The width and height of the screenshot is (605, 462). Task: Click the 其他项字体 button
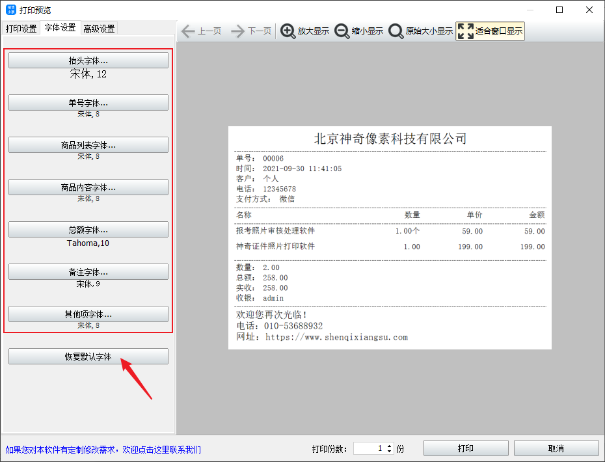point(88,314)
